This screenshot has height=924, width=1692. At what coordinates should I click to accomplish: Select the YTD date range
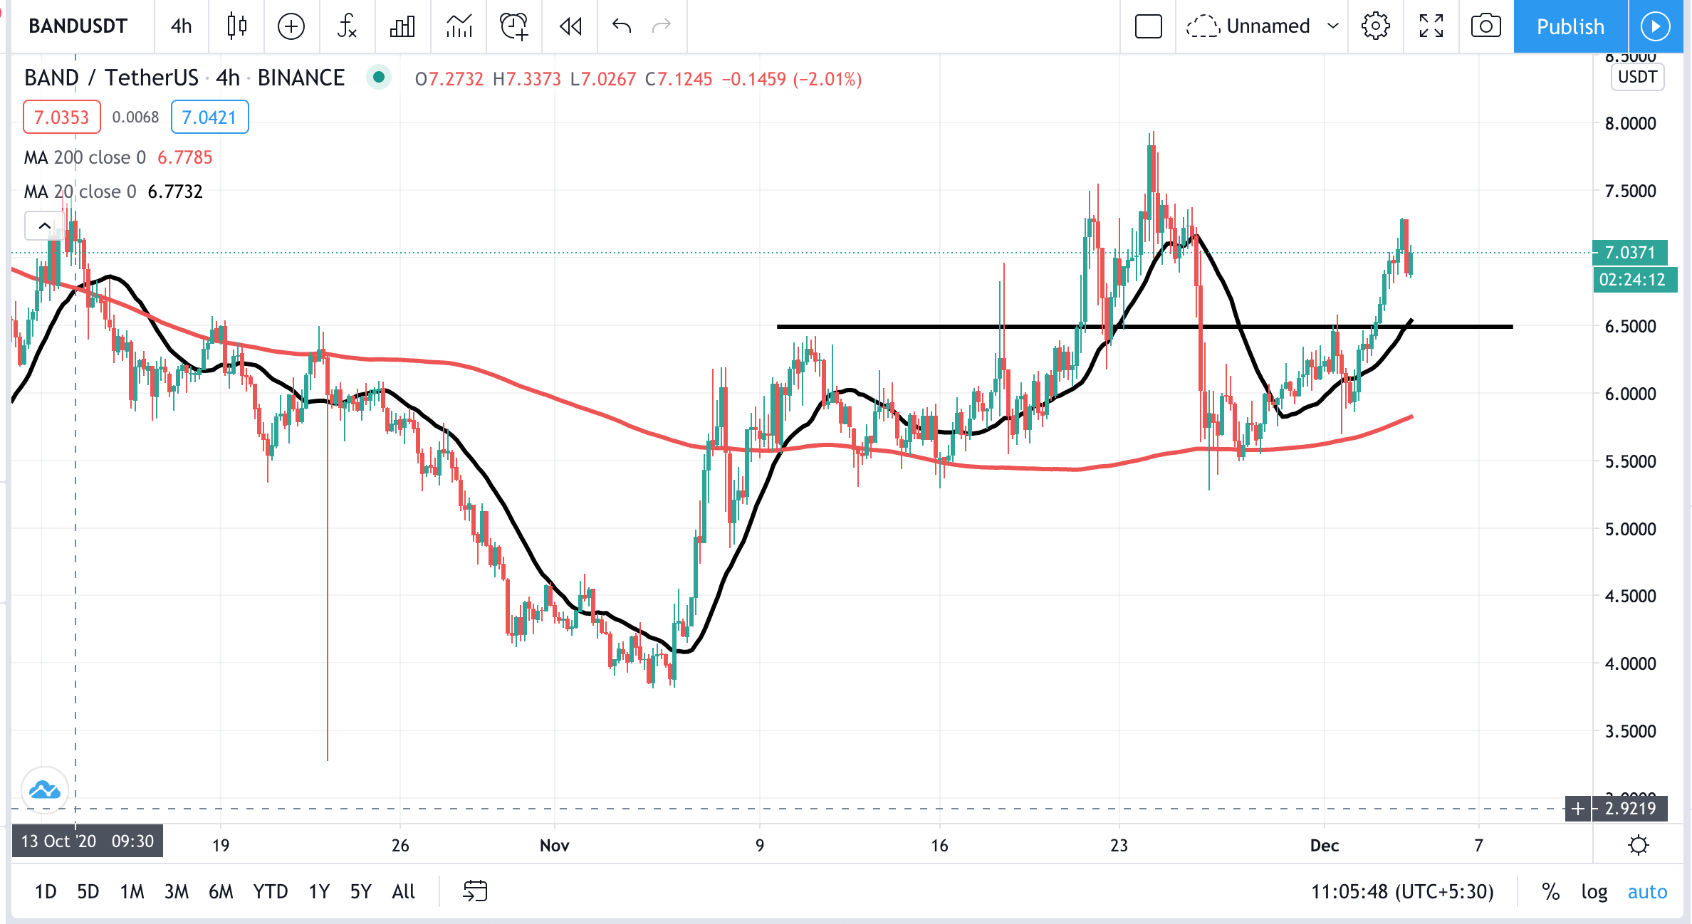271,891
